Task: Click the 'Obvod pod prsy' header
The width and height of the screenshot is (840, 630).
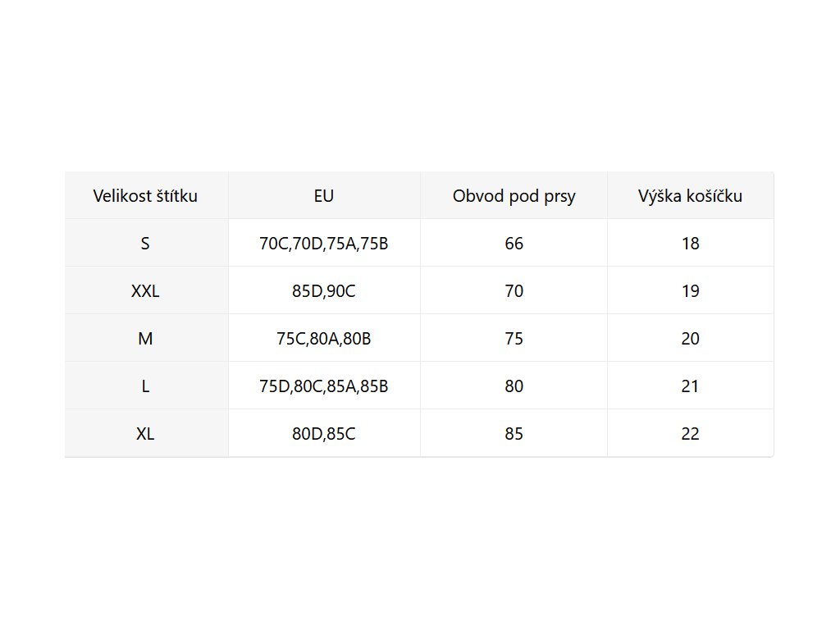Action: (x=514, y=196)
